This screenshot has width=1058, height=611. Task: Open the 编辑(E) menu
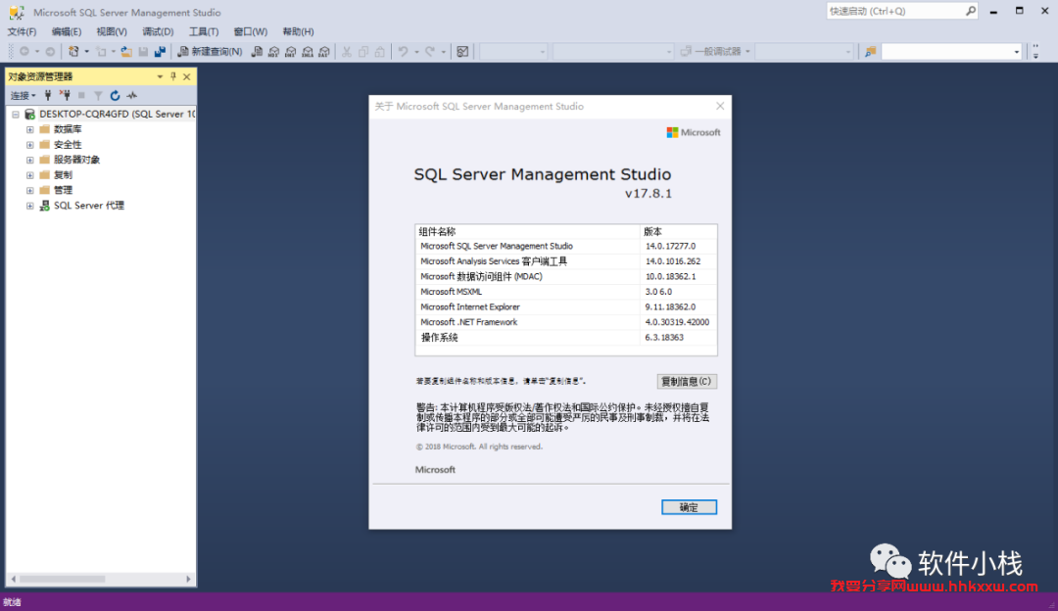(x=67, y=31)
